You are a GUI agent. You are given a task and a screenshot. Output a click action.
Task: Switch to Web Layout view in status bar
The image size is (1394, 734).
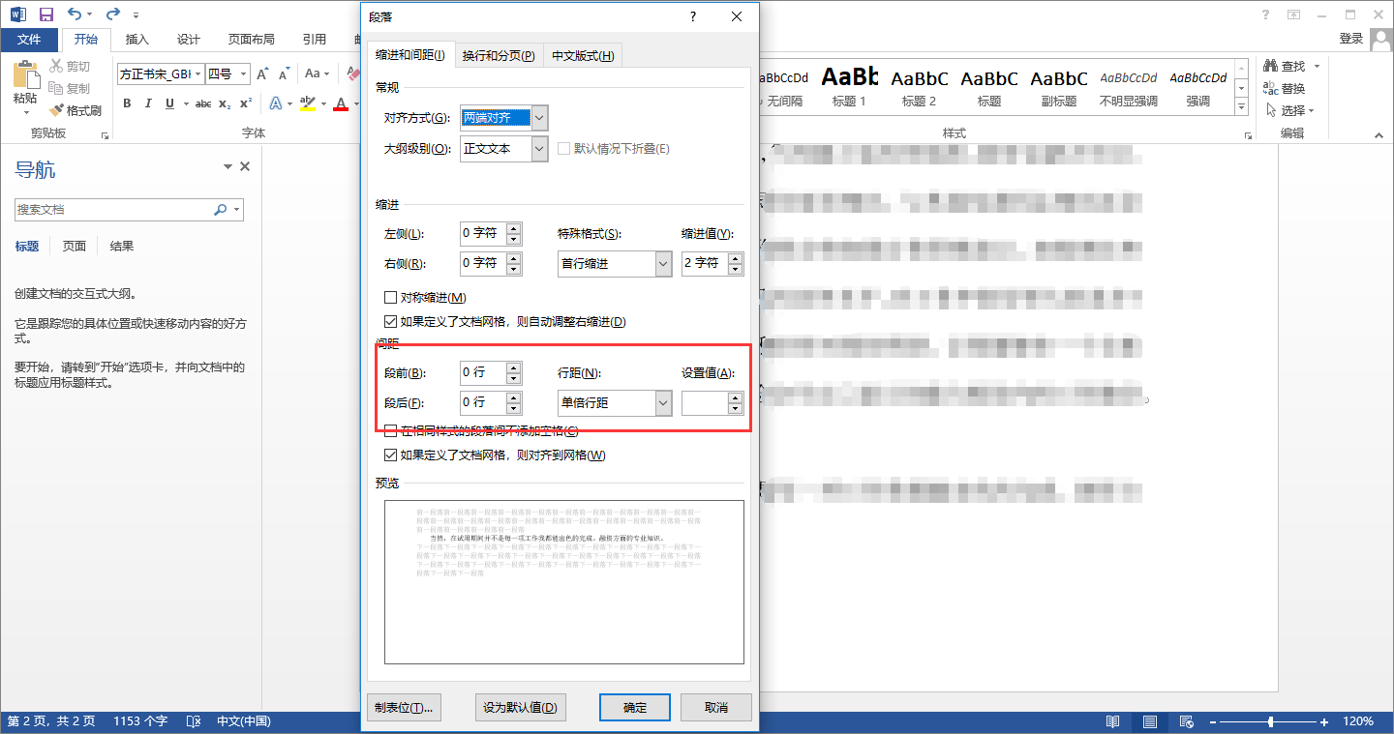(x=1185, y=721)
